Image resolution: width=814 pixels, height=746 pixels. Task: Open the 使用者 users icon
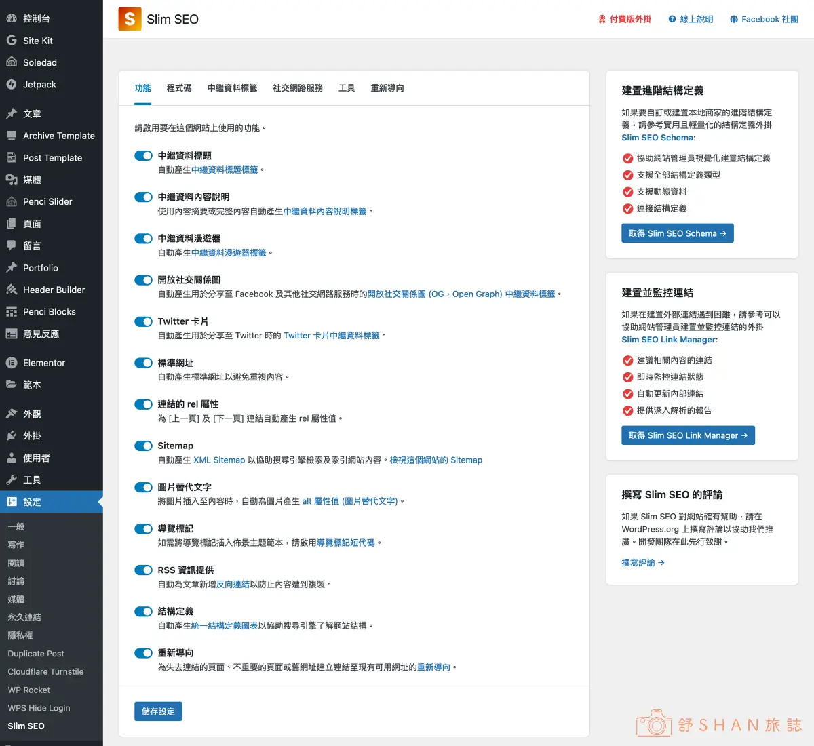(x=12, y=458)
